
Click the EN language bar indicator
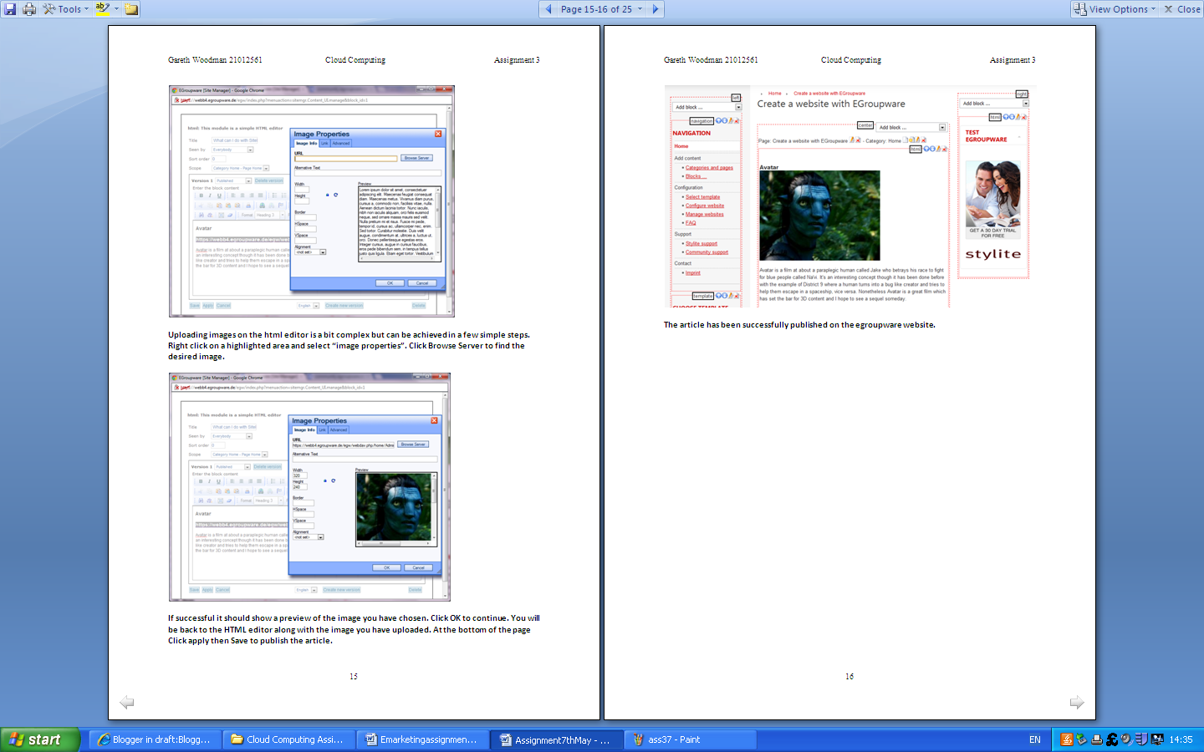coord(1035,739)
